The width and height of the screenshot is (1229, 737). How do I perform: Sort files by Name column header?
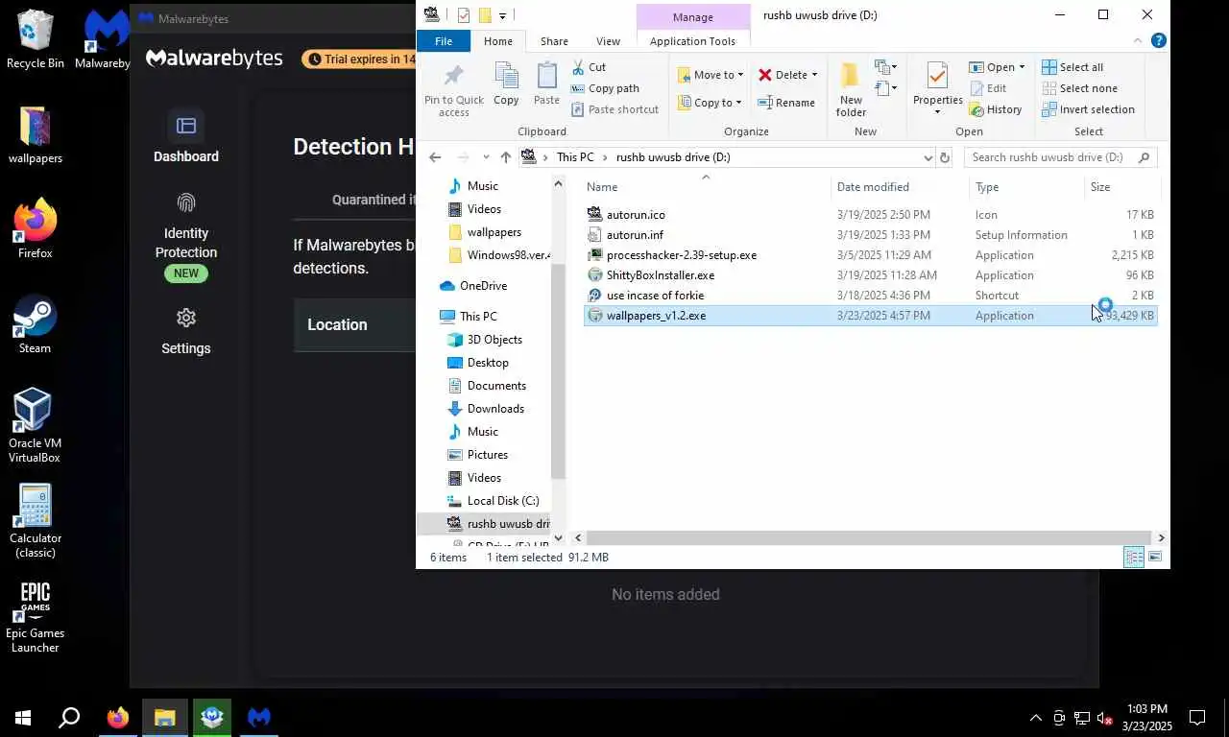[x=706, y=186]
